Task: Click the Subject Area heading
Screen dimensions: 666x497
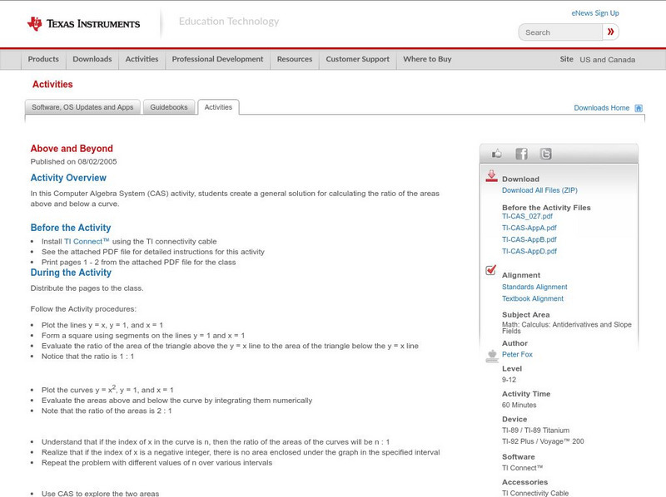Action: [x=526, y=315]
